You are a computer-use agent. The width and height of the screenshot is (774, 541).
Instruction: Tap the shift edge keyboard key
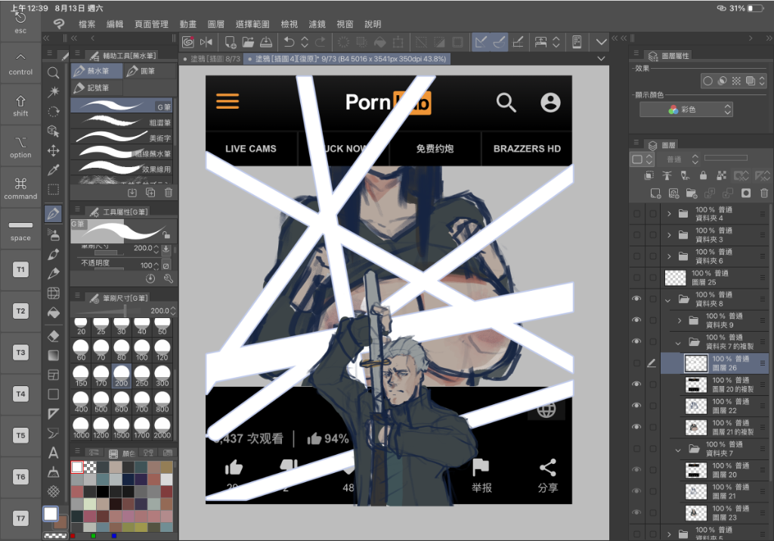coord(20,105)
